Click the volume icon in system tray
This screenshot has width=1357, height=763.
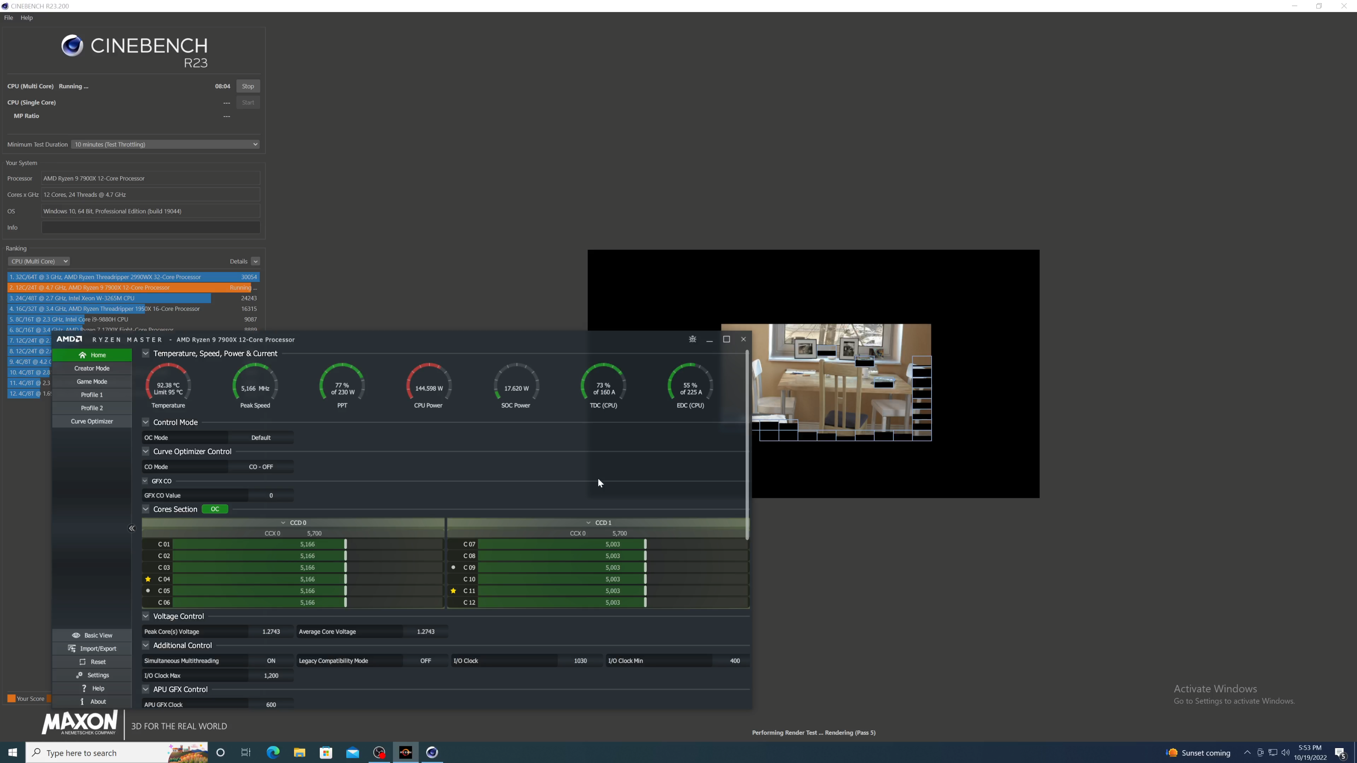pos(1285,753)
